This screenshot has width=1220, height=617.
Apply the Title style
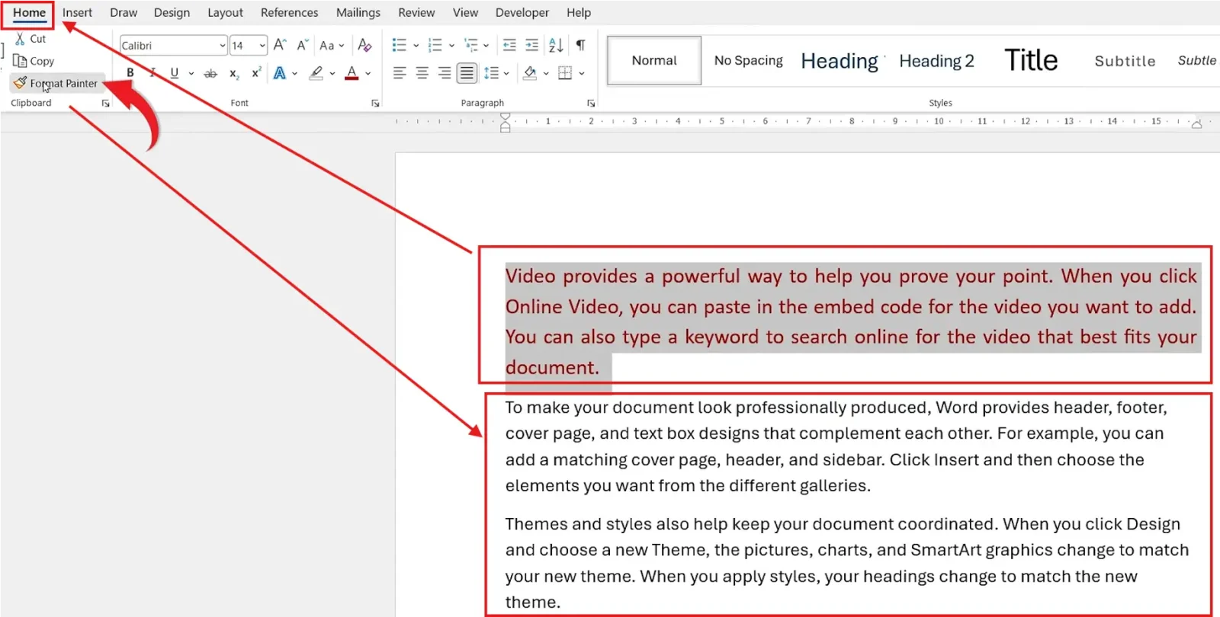[1031, 60]
